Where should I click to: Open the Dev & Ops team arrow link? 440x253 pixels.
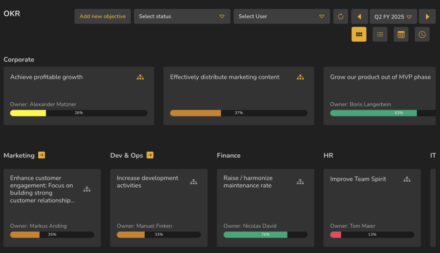coord(150,155)
